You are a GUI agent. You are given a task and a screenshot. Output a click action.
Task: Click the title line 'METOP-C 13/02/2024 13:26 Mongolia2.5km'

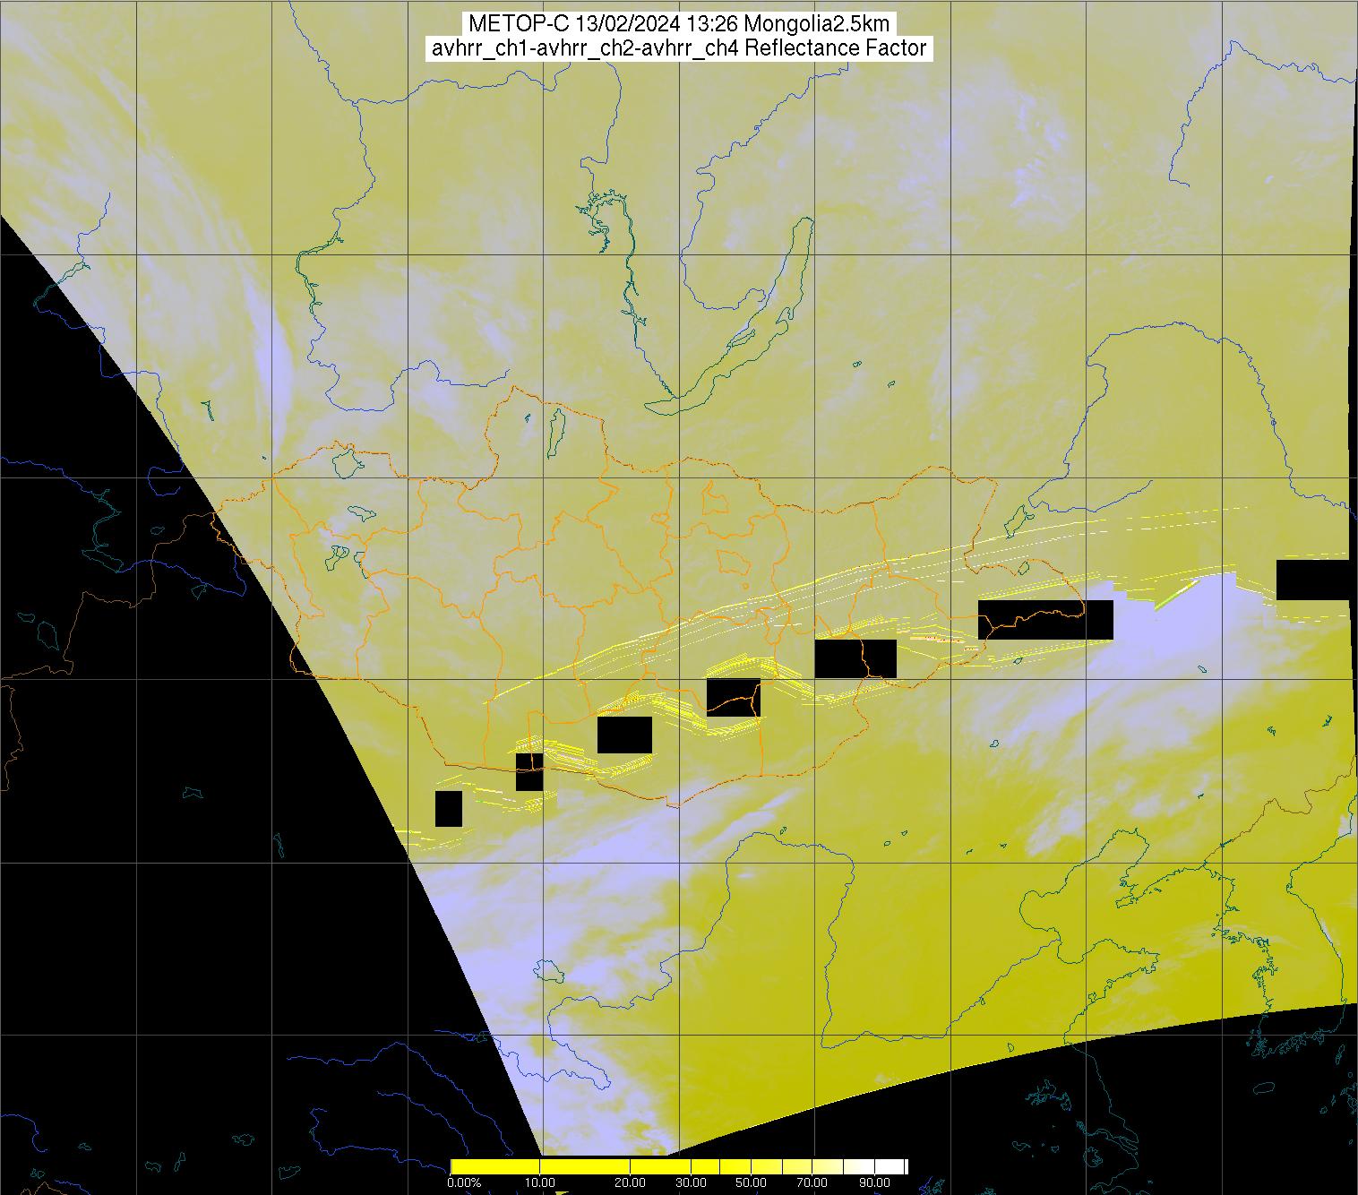coord(680,24)
